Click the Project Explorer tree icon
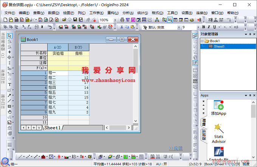Image resolution: width=257 pixels, height=167 pixels. tap(157, 20)
